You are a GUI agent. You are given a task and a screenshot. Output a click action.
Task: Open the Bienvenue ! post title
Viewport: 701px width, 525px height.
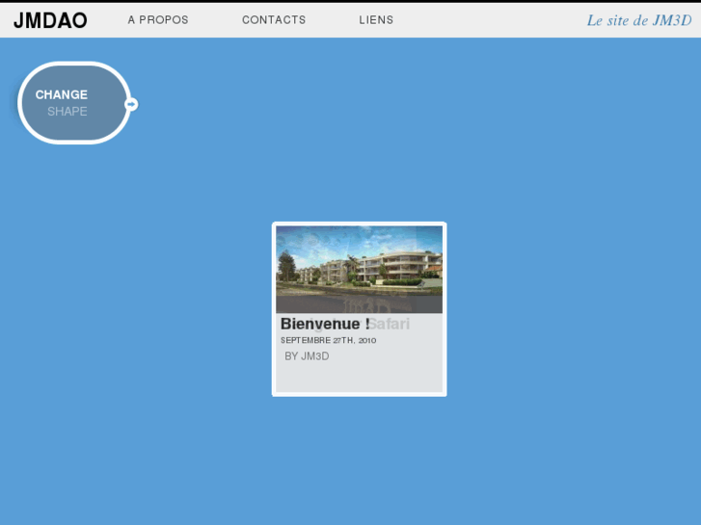(x=325, y=324)
